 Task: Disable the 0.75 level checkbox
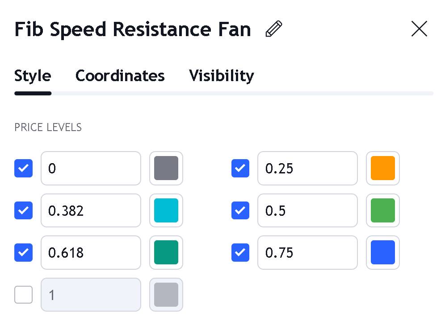point(240,252)
